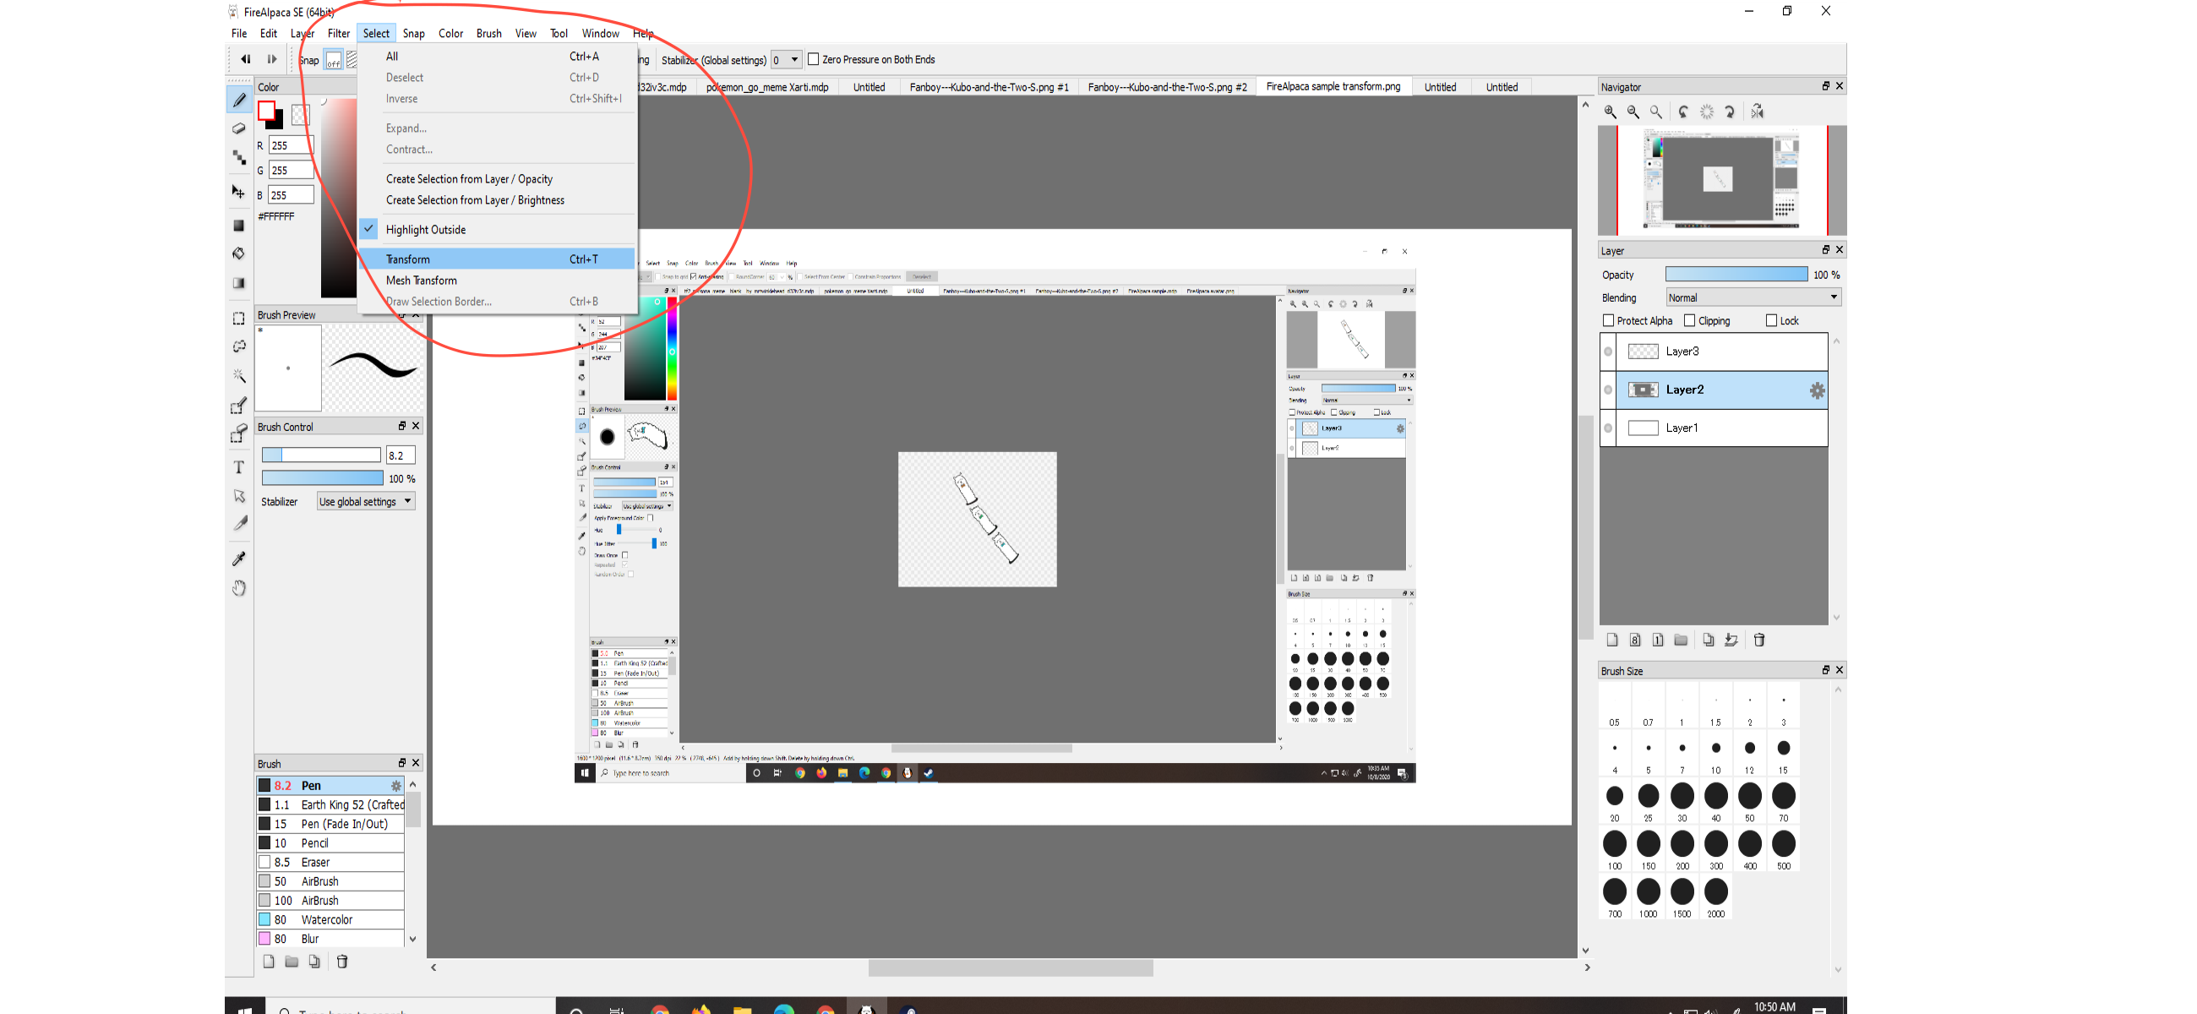Select the Bucket fill tool
Viewport: 2197px width, 1014px height.
(239, 253)
